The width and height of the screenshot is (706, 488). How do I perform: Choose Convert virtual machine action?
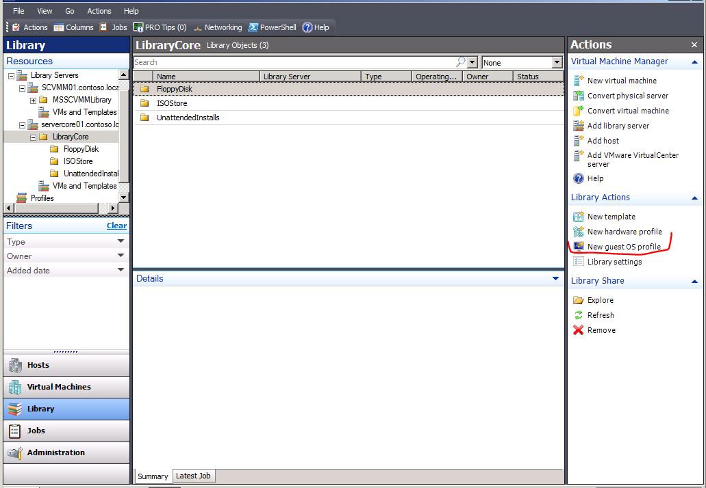621,111
